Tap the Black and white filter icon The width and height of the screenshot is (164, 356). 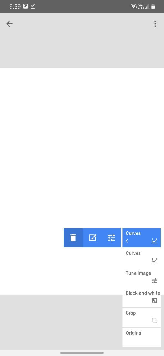pyautogui.click(x=155, y=301)
